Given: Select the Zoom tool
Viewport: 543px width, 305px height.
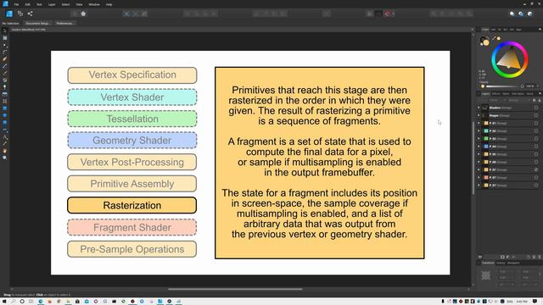Looking at the screenshot, I should tap(5, 158).
